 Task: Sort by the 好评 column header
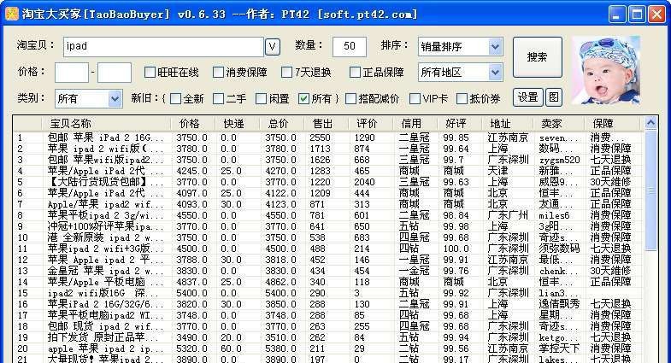coord(461,124)
